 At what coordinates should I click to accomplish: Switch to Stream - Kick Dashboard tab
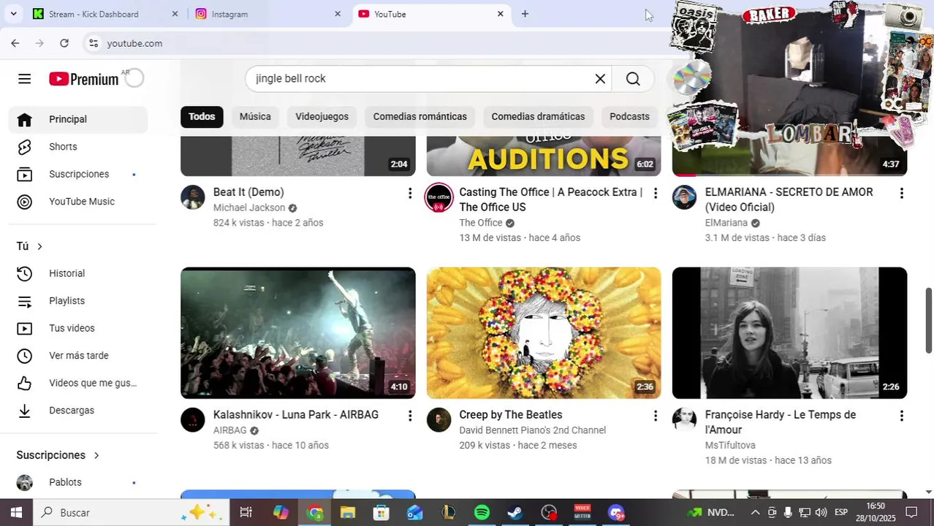point(106,14)
